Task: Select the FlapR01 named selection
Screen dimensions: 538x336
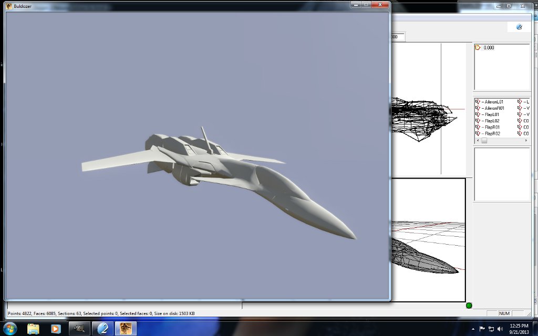Action: pyautogui.click(x=491, y=127)
